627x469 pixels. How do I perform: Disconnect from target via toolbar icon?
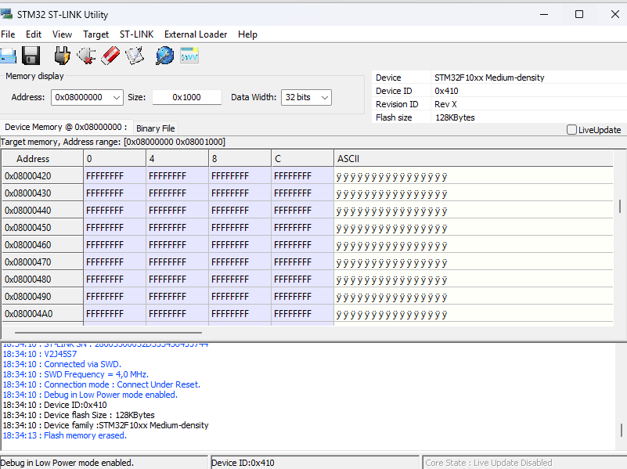tap(86, 56)
